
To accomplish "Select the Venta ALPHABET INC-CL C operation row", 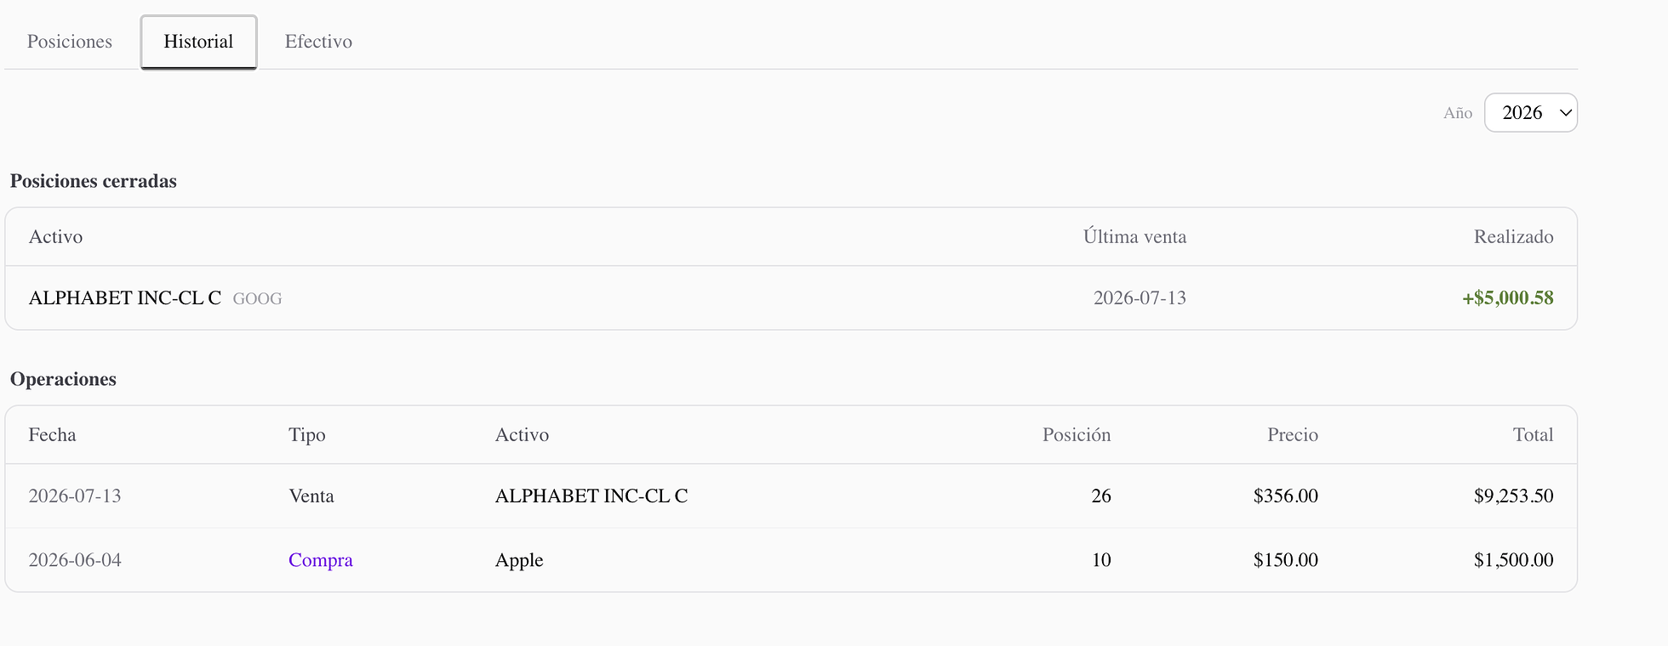I will point(791,496).
